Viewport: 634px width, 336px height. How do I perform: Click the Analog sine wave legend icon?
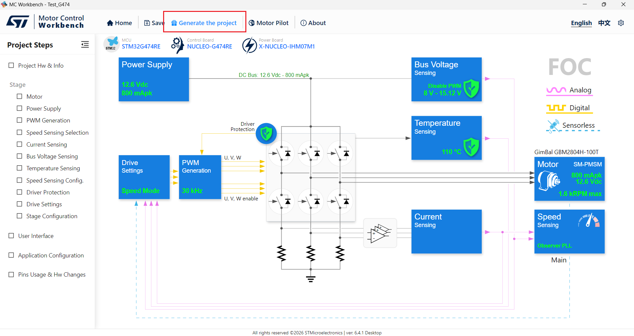coord(556,90)
